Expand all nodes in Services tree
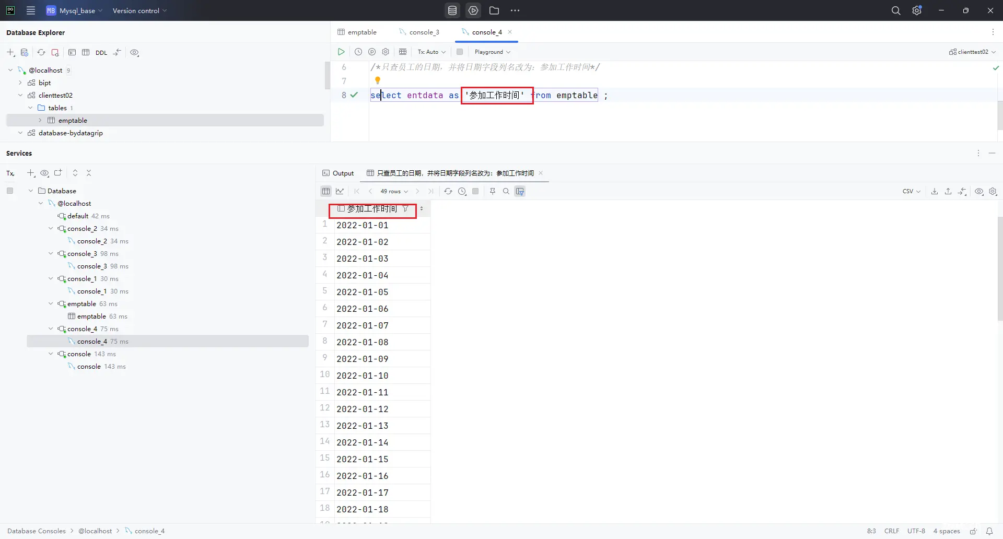1003x539 pixels. (75, 173)
